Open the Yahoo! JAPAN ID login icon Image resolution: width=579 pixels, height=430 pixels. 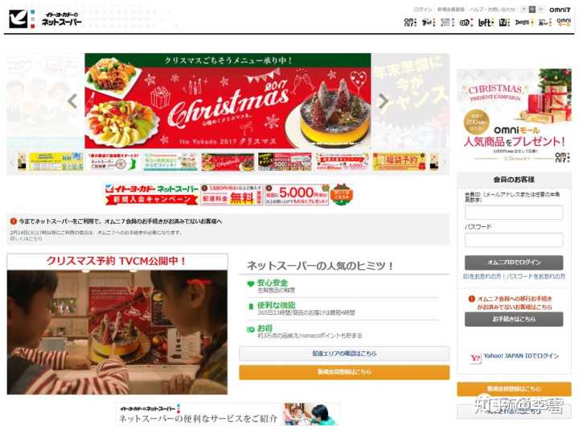(475, 358)
